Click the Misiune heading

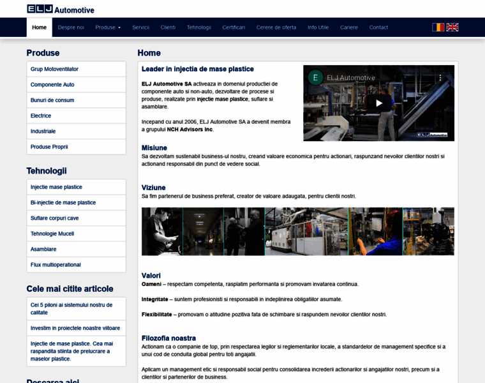click(154, 148)
